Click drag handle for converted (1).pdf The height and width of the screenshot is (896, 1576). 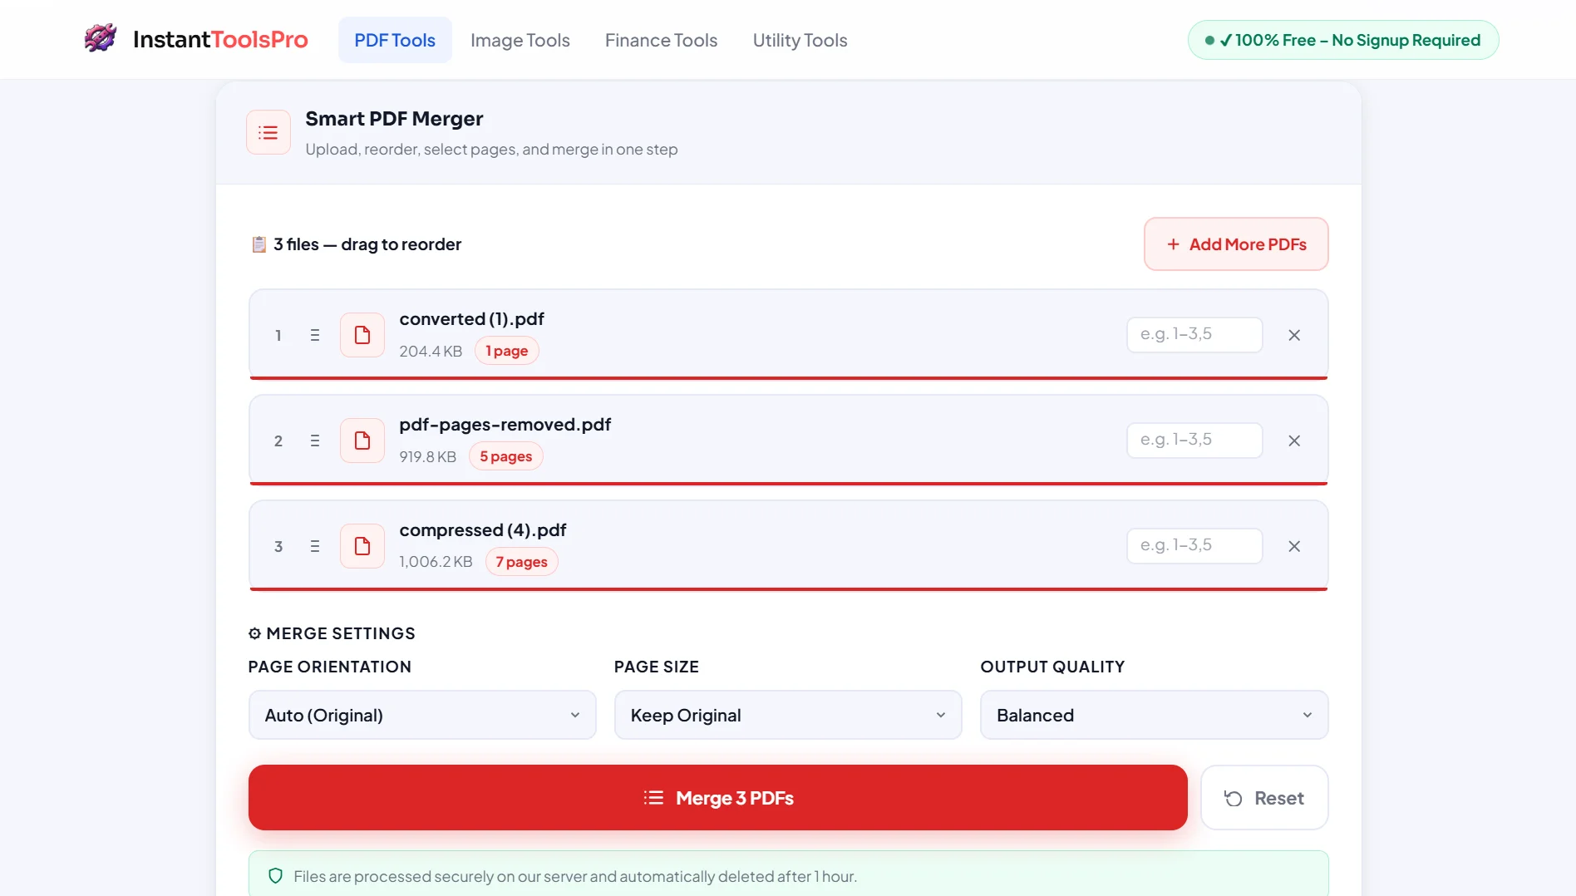tap(315, 335)
